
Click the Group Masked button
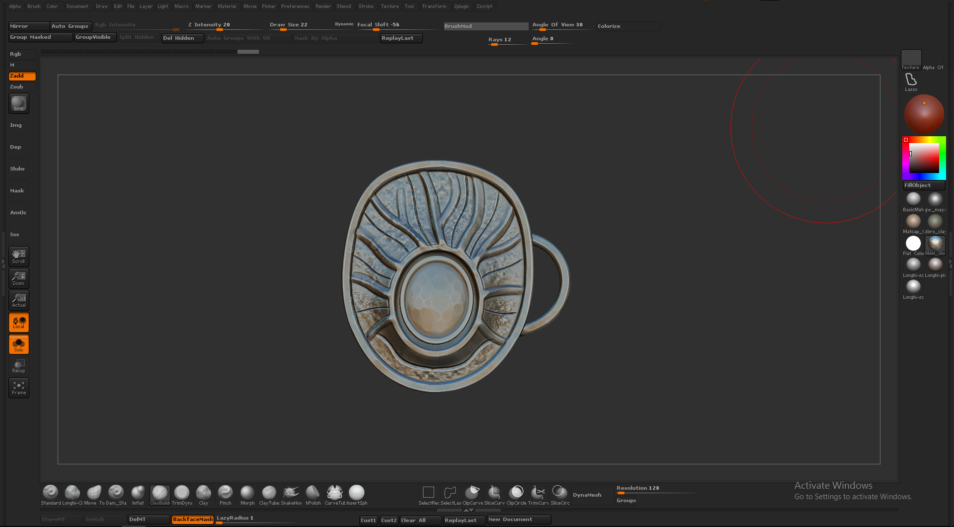(41, 37)
